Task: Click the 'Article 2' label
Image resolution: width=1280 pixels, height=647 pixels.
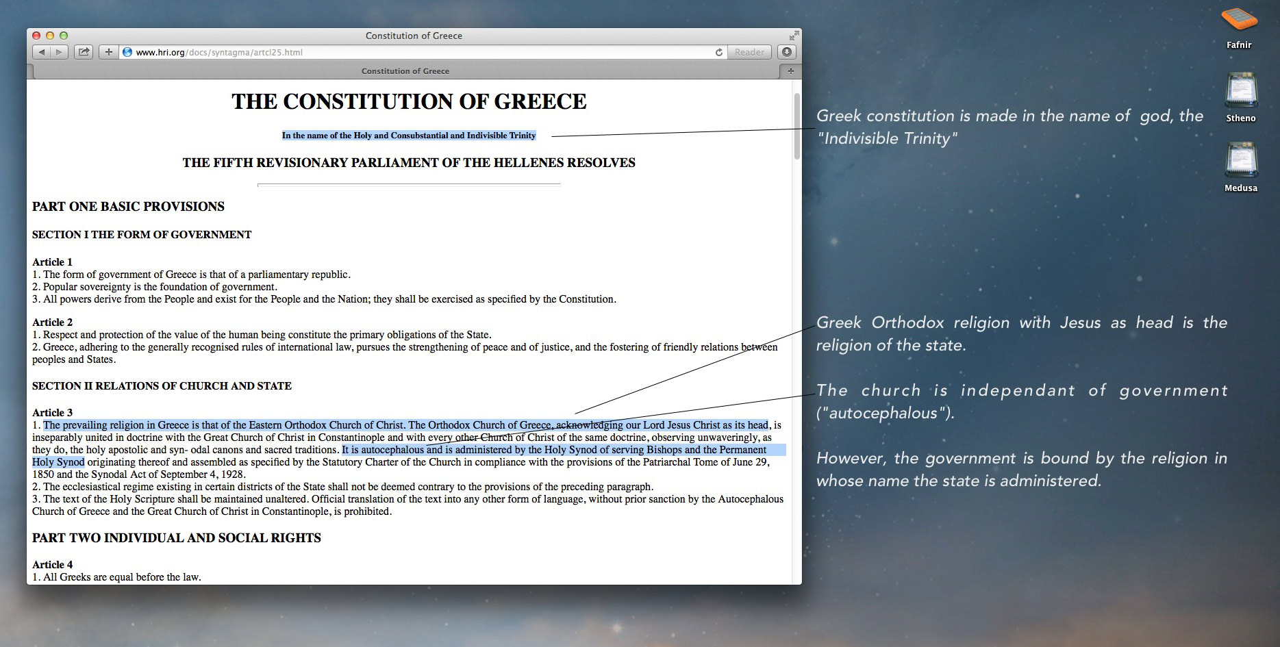Action: pos(52,322)
